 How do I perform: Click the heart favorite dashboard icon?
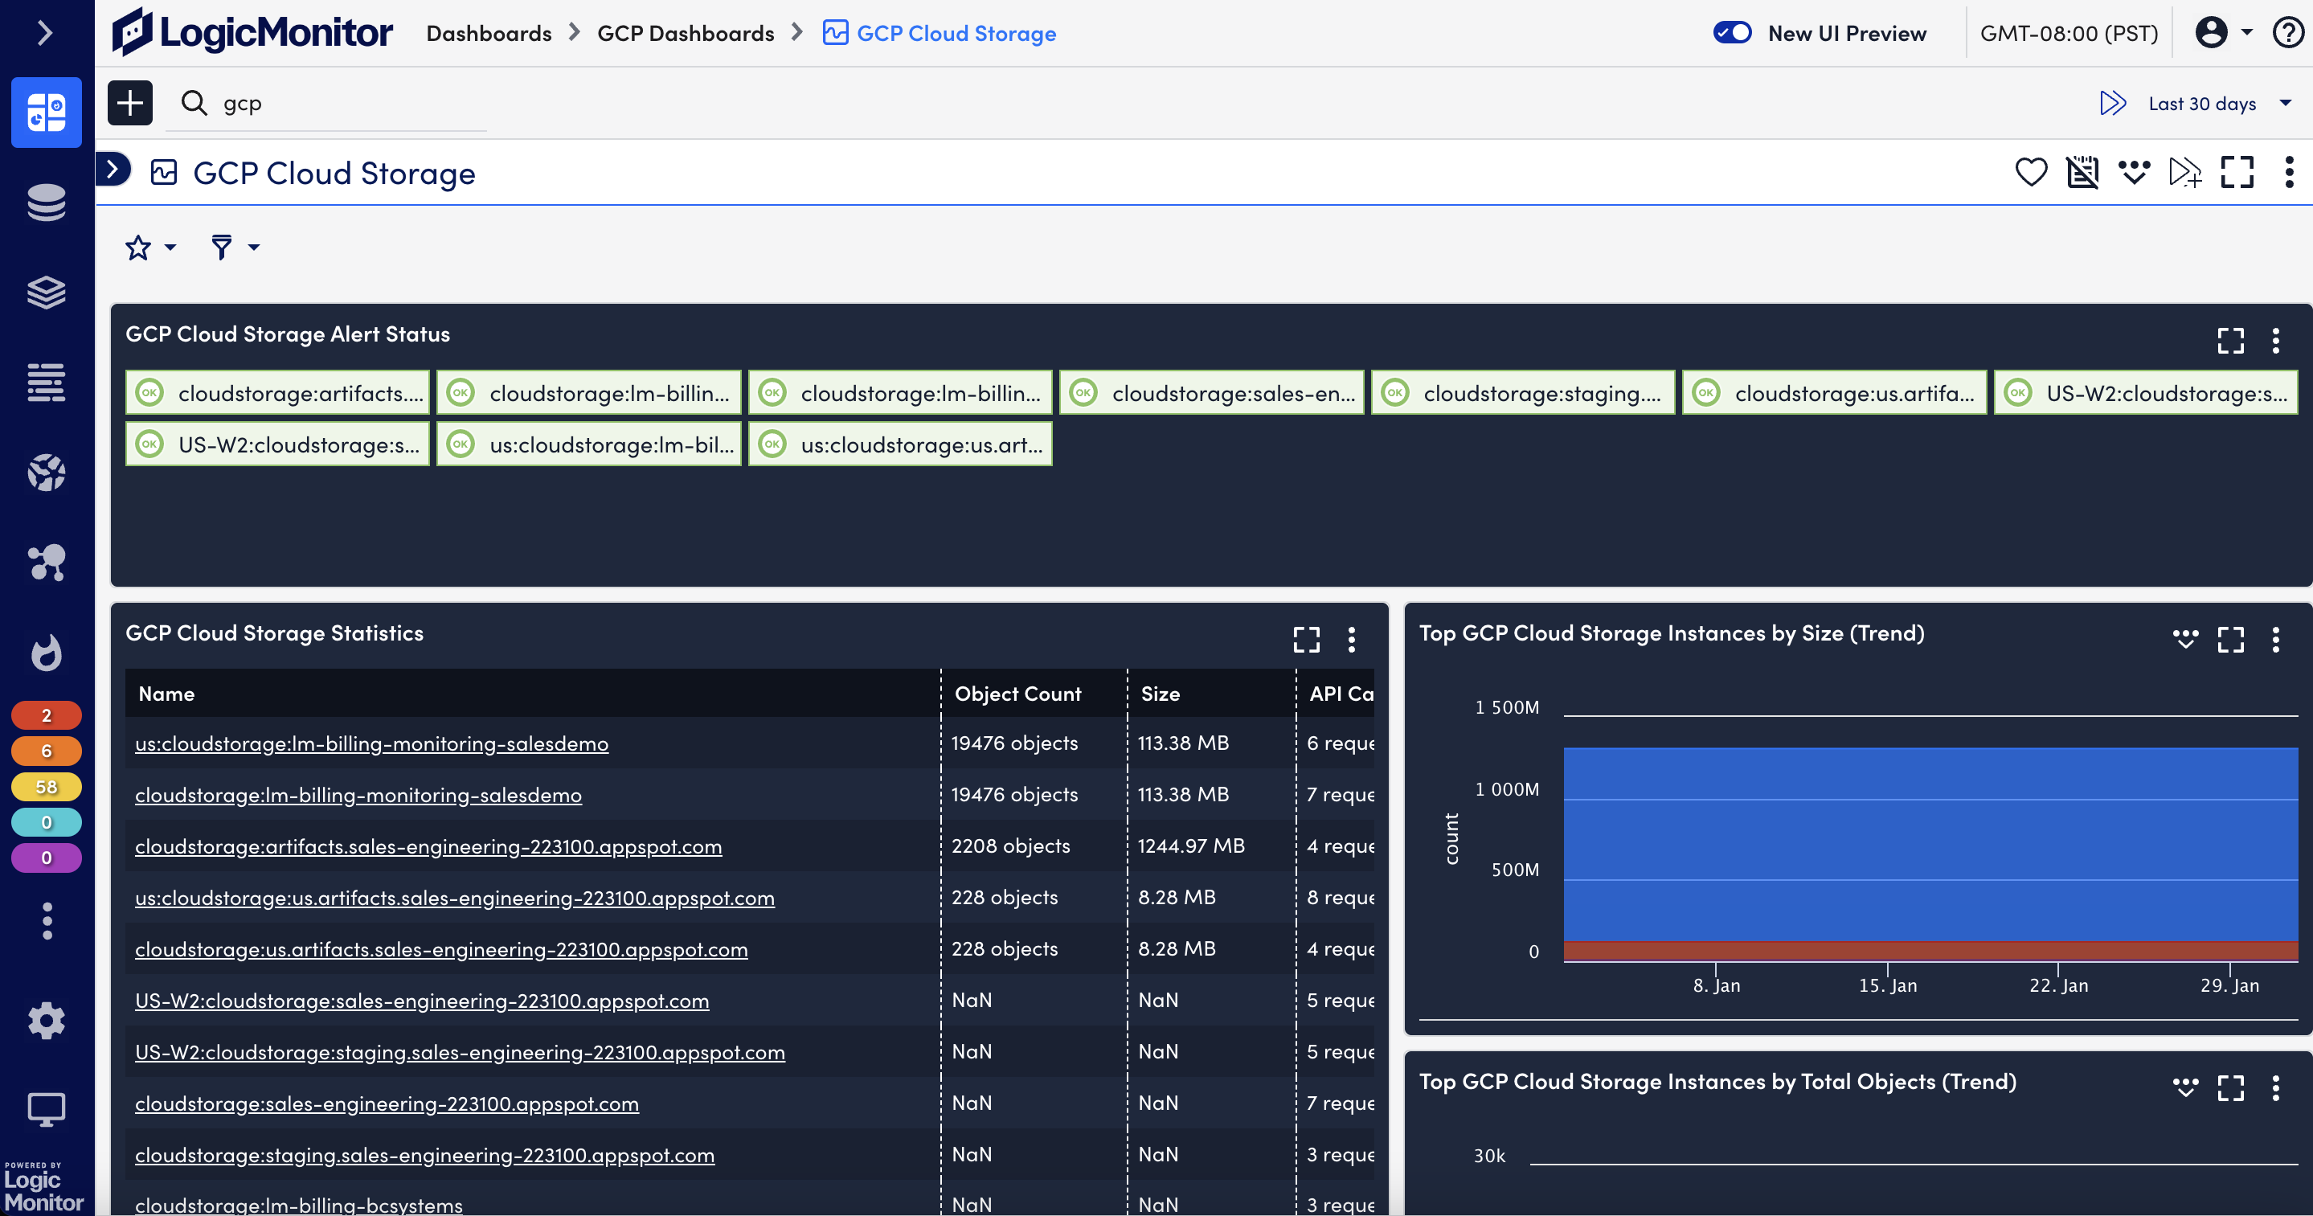pos(2030,171)
